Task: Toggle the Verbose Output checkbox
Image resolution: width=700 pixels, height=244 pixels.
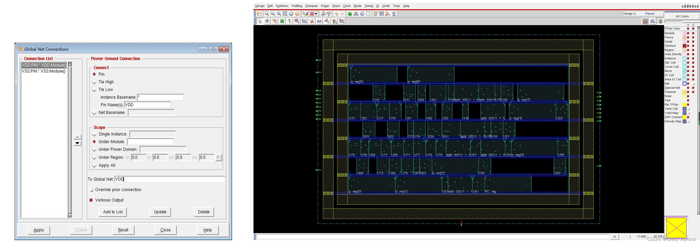Action: click(91, 200)
